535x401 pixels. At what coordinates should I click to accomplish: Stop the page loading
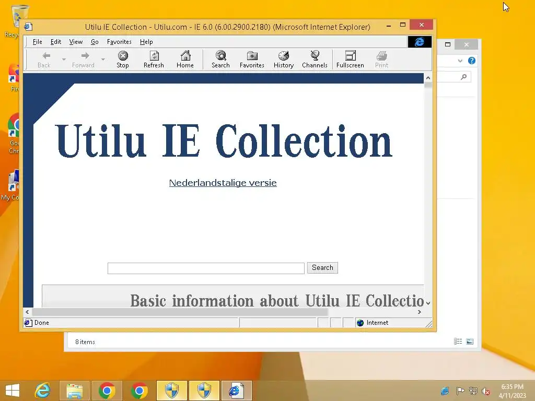point(123,60)
